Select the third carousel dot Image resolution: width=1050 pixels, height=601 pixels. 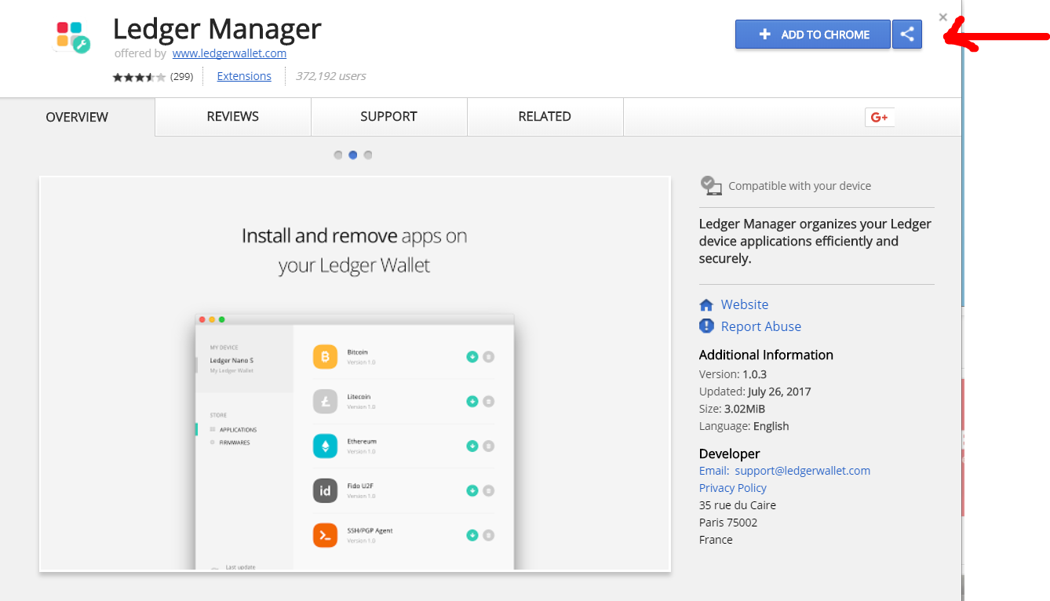pyautogui.click(x=368, y=155)
